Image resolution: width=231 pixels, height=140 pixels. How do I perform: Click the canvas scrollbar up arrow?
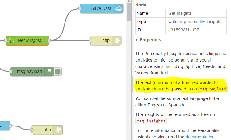tap(128, 1)
